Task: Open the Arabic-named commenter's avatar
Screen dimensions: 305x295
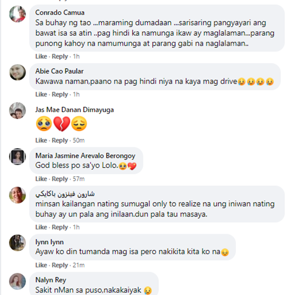Action: coord(17,195)
